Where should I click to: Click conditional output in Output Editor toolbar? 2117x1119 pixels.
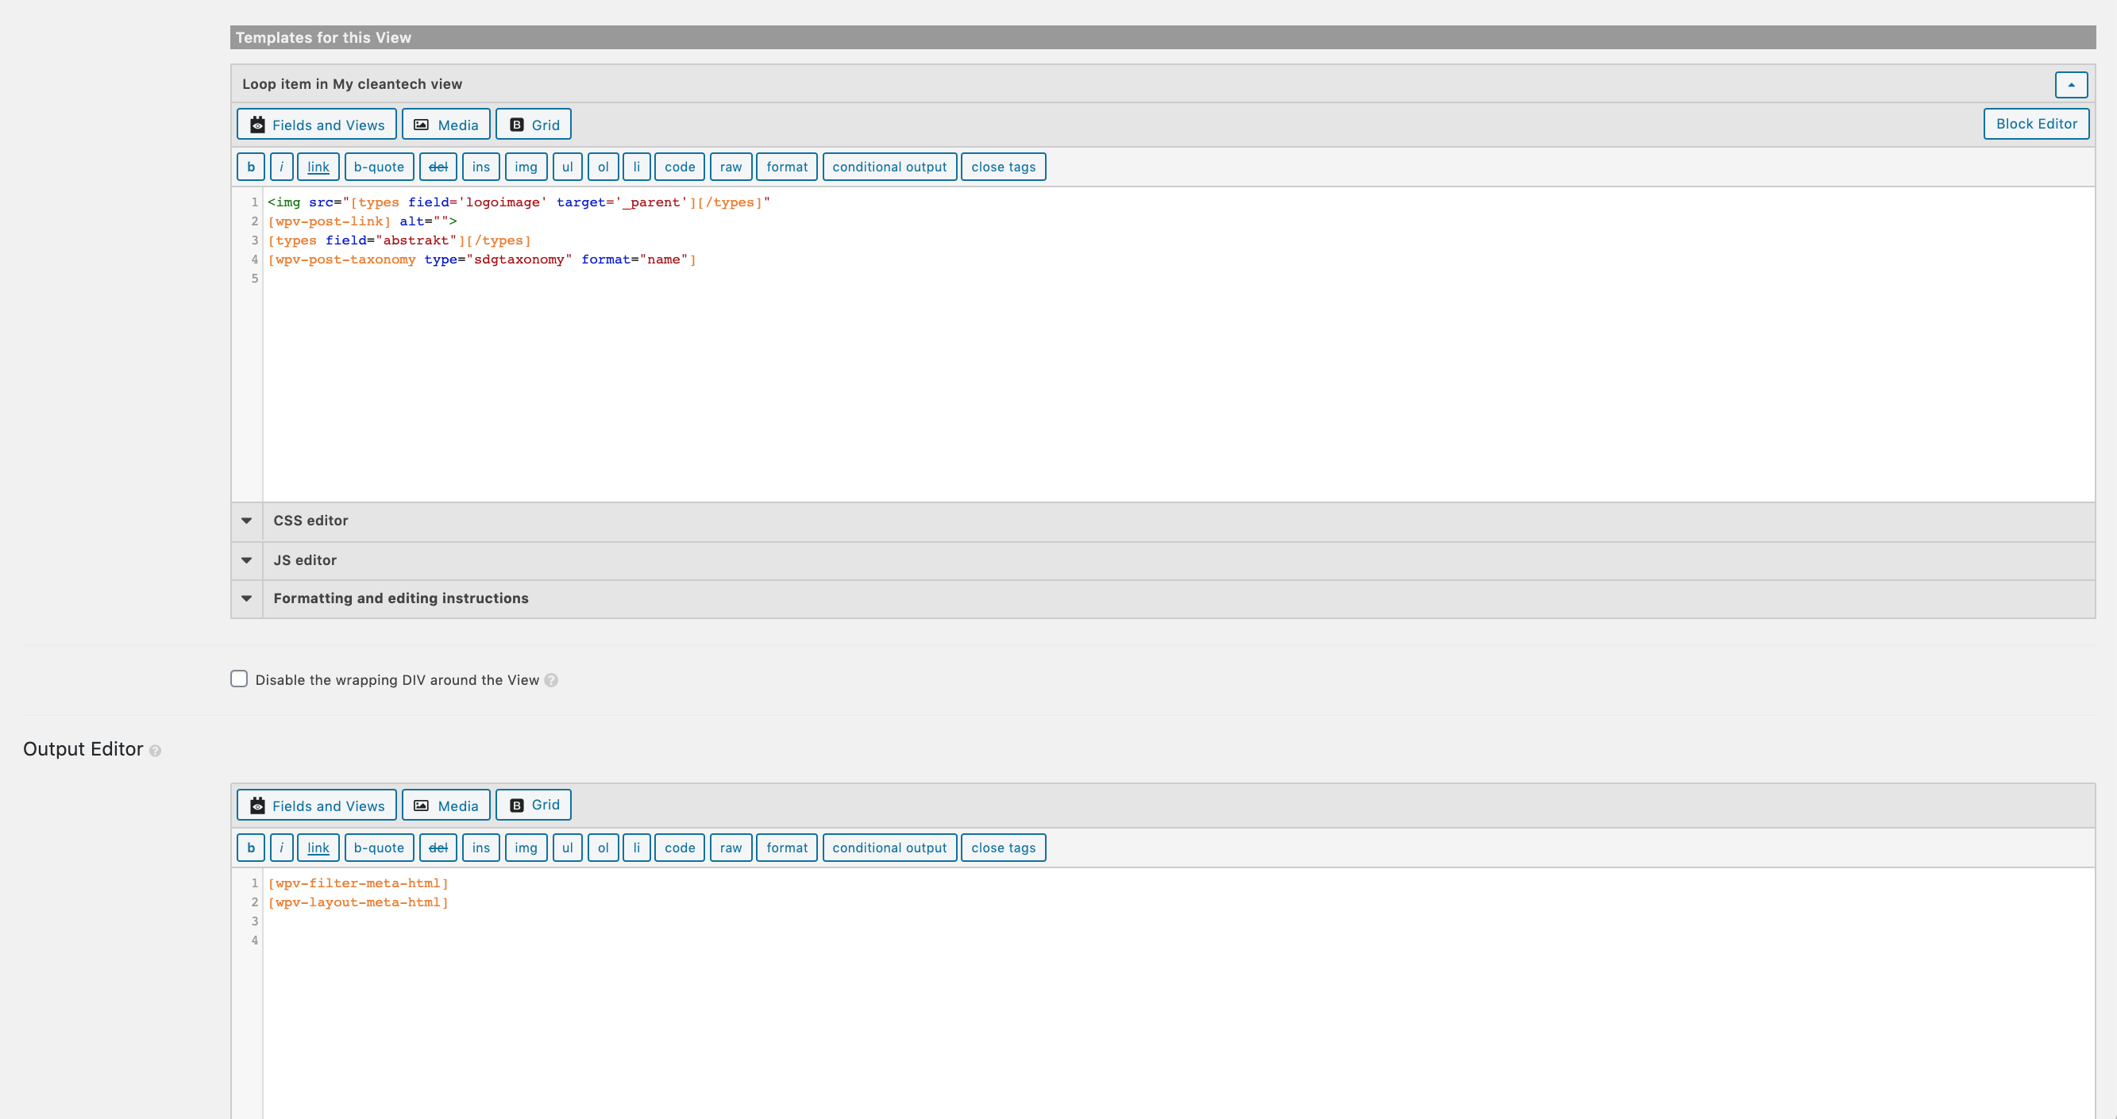(x=889, y=848)
